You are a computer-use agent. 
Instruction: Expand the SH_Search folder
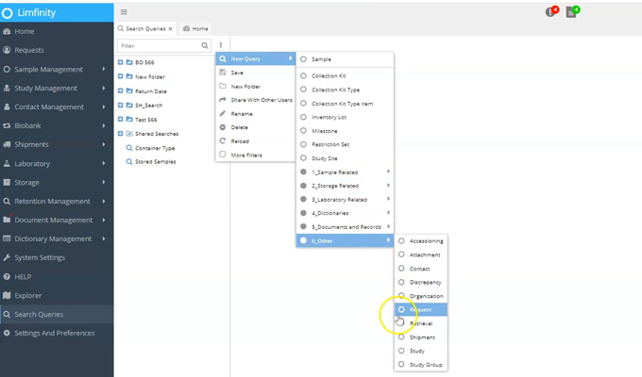tap(121, 105)
